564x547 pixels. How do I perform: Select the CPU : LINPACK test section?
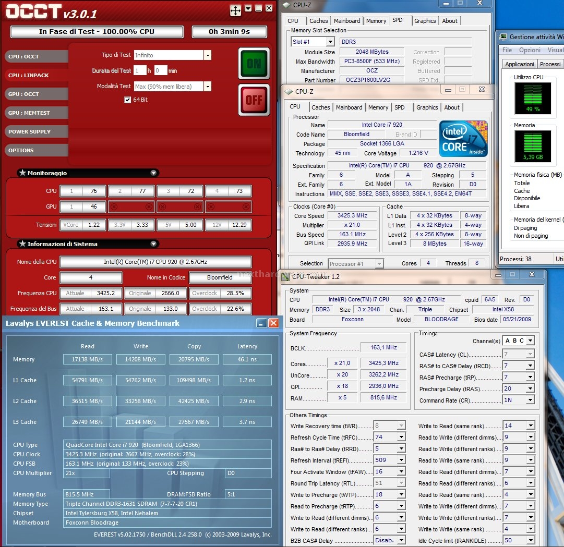pyautogui.click(x=37, y=75)
